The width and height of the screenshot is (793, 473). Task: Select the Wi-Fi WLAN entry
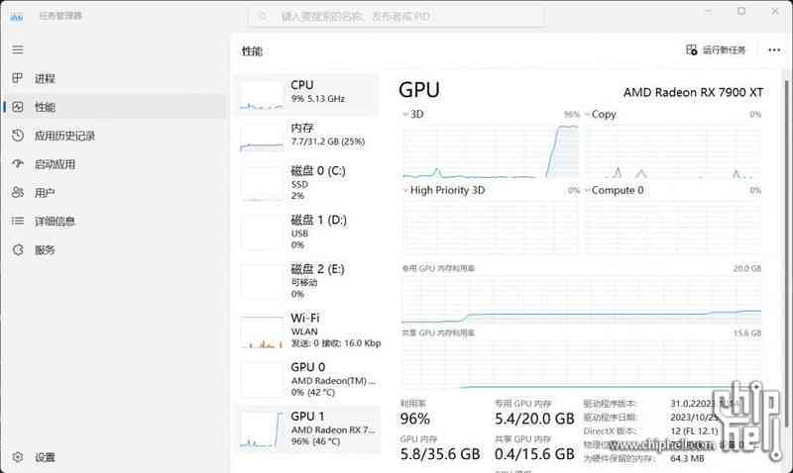click(x=307, y=330)
